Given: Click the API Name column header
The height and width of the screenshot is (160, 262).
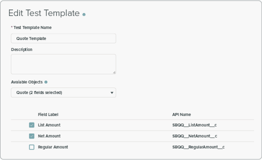Looking at the screenshot, I should 181,114.
